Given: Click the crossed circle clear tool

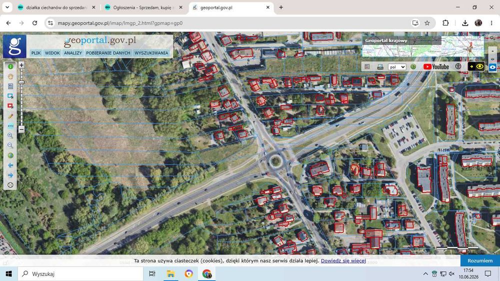Looking at the screenshot, I should point(10,185).
